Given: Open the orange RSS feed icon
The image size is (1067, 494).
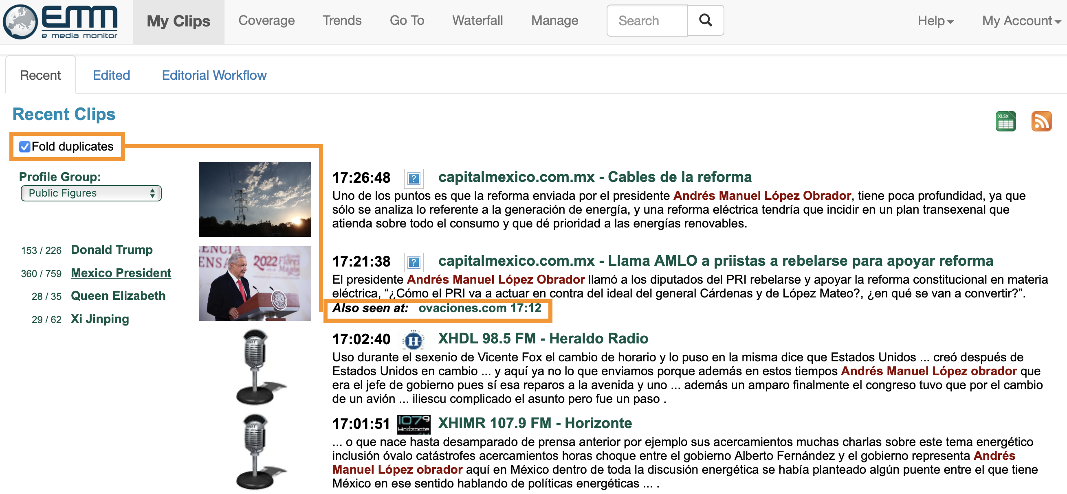Looking at the screenshot, I should [1041, 121].
